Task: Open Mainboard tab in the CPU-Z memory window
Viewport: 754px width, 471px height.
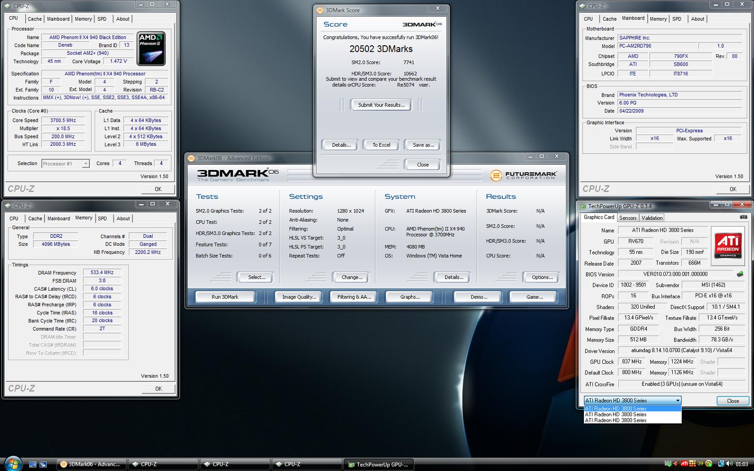Action: 59,219
